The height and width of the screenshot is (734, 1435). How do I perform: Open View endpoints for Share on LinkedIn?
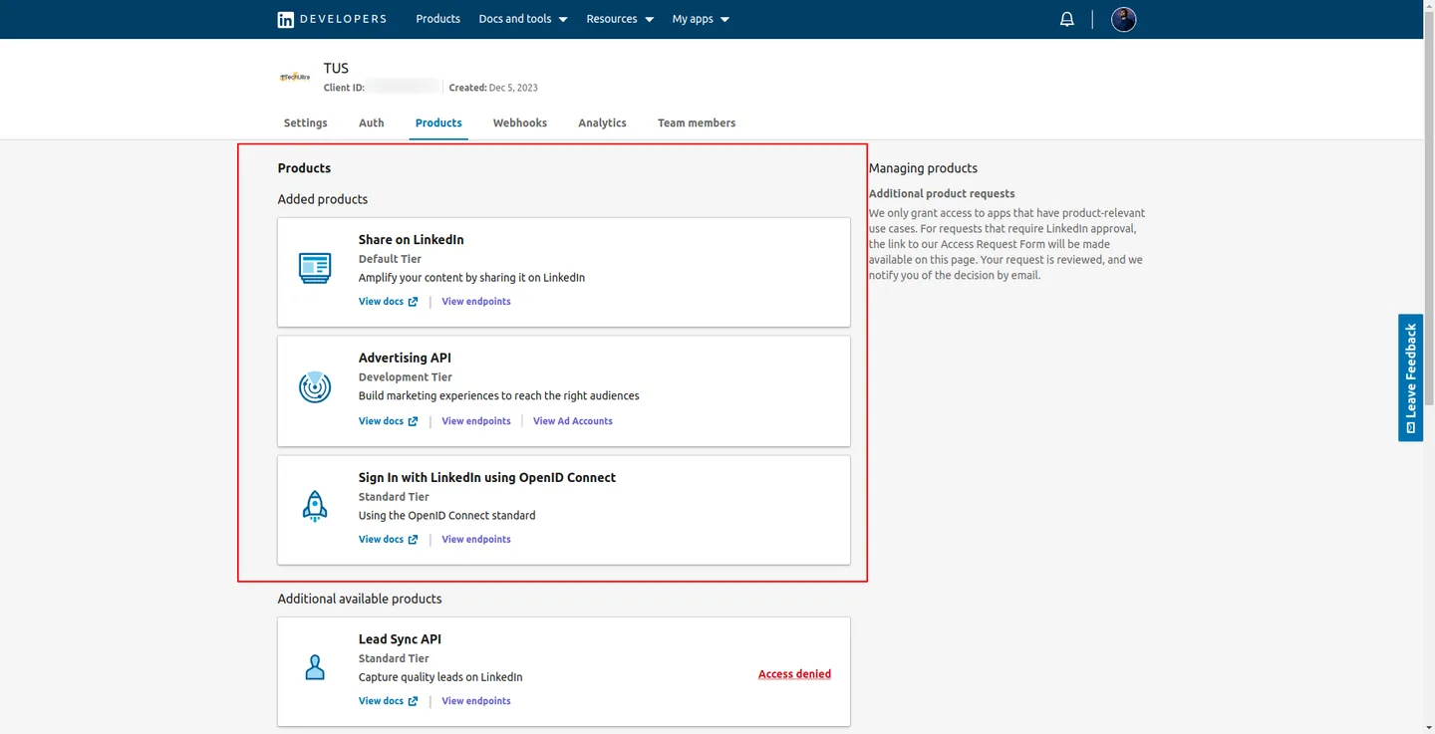tap(476, 302)
